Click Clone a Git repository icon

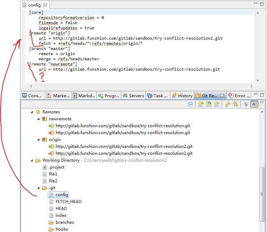[209, 104]
